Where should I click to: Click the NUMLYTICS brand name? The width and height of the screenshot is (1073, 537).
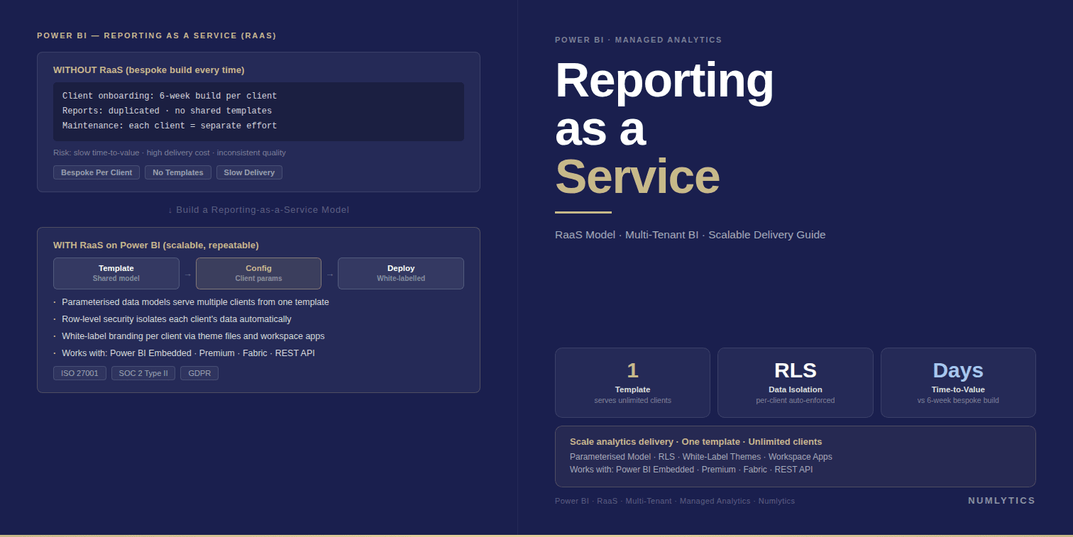1002,501
